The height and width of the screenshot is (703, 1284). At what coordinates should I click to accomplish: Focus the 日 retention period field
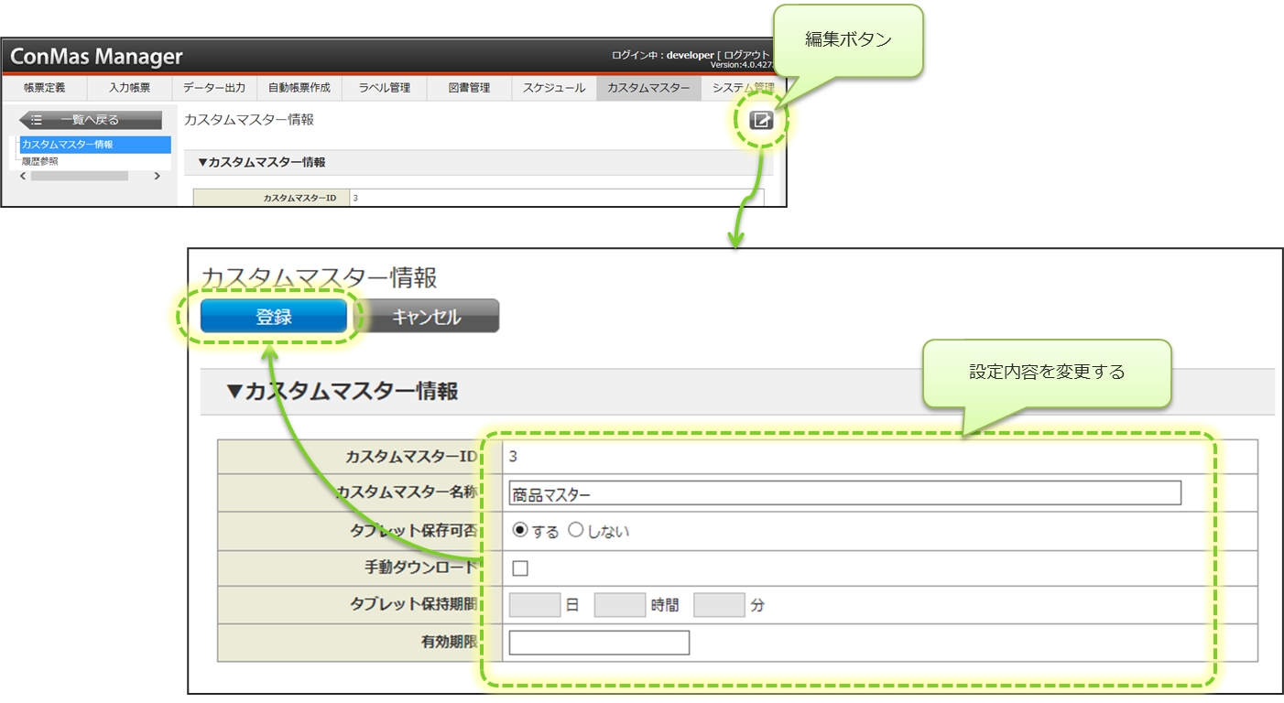pos(534,605)
